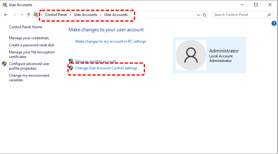Select the first User Accounts breadcrumb
Image resolution: width=278 pixels, height=154 pixels.
85,15
